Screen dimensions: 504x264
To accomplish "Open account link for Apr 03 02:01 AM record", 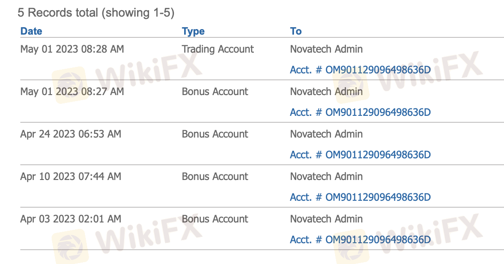I will tap(360, 240).
